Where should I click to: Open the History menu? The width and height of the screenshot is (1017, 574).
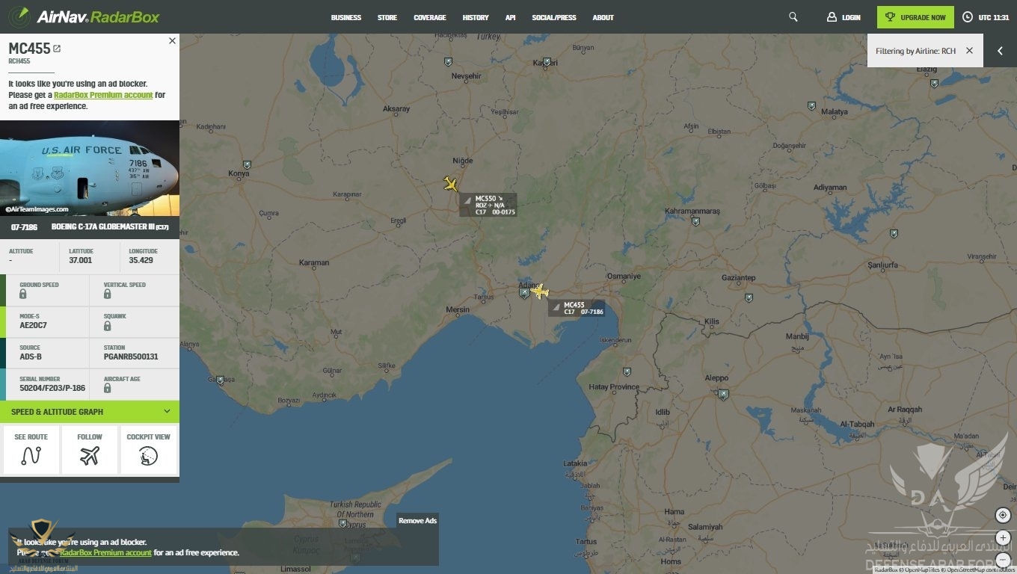click(475, 17)
